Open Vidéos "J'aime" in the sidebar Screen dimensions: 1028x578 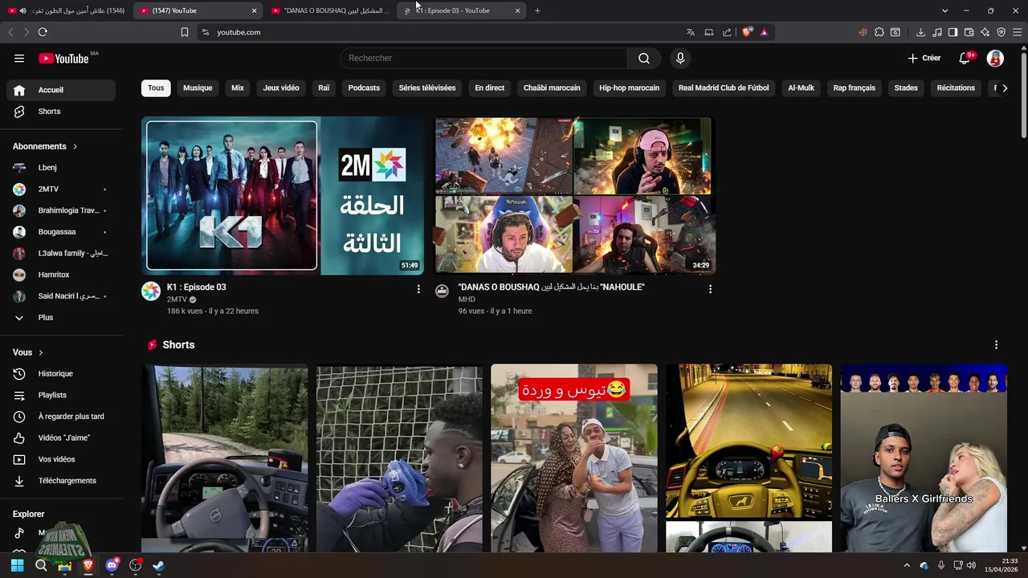(x=61, y=438)
